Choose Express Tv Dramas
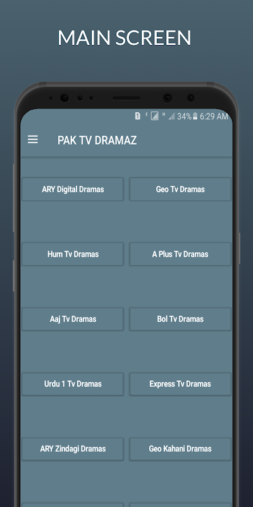 click(x=180, y=384)
